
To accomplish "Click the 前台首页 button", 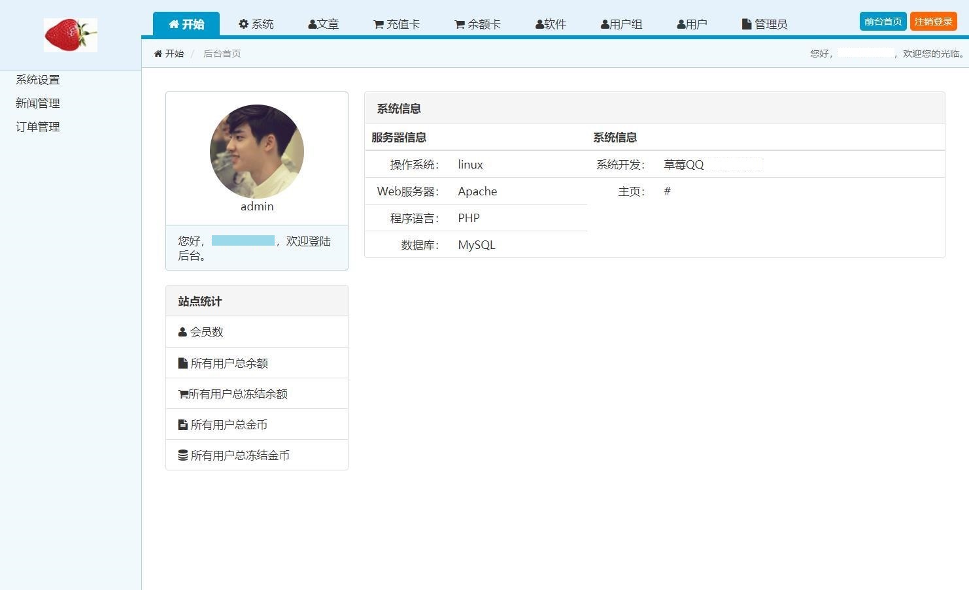I will pyautogui.click(x=883, y=22).
